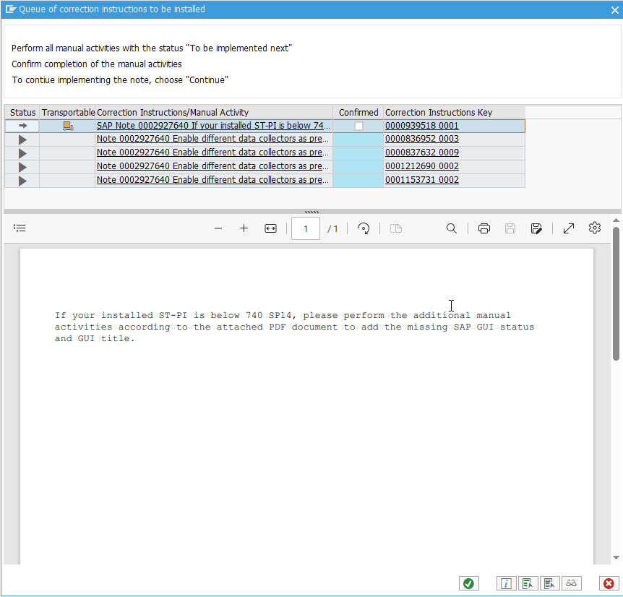Fit PDF page to width
Image resolution: width=623 pixels, height=597 pixels.
270,228
